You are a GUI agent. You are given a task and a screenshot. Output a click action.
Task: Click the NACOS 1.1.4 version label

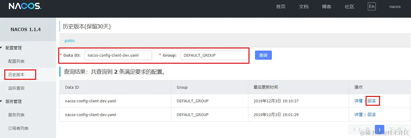[x=26, y=30]
